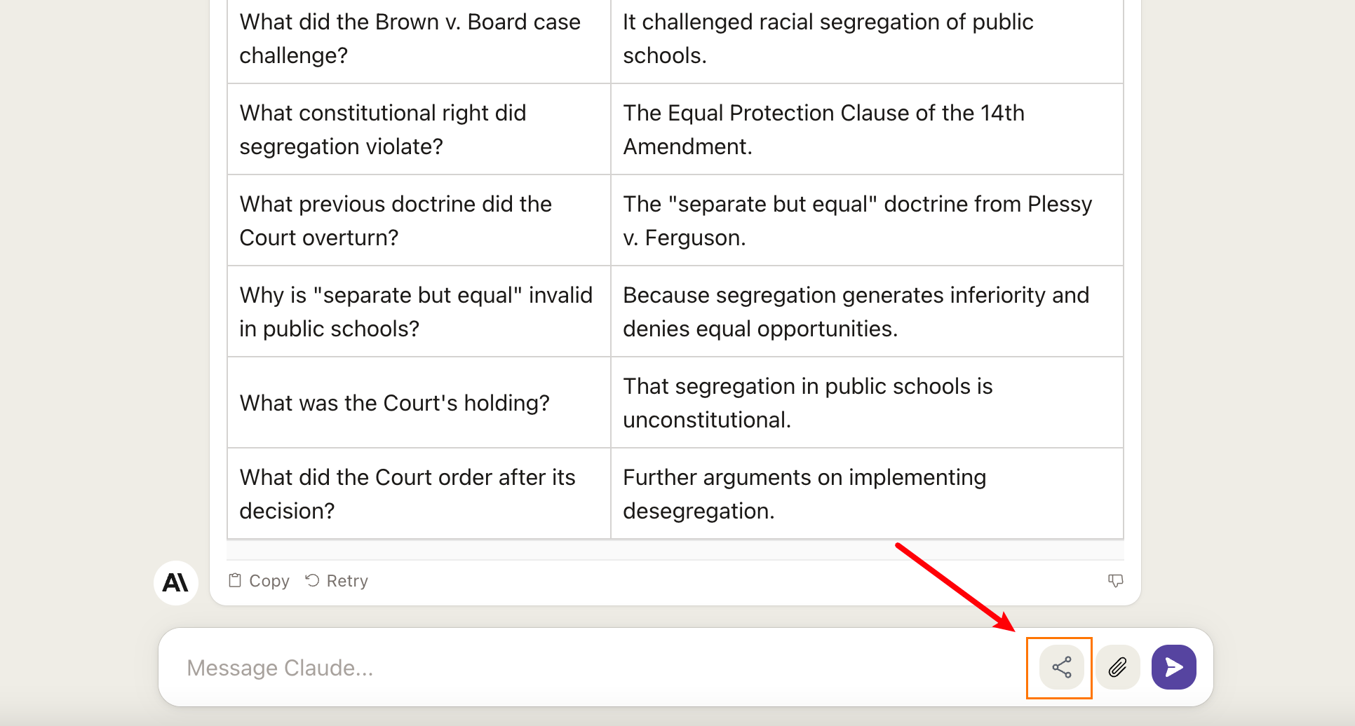Give thumbs down feedback on the response

[x=1115, y=581]
